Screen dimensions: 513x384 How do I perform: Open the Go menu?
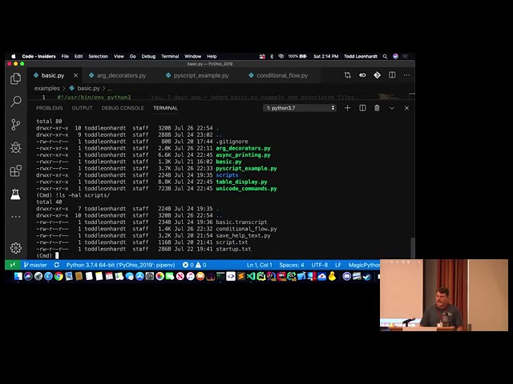coord(132,56)
